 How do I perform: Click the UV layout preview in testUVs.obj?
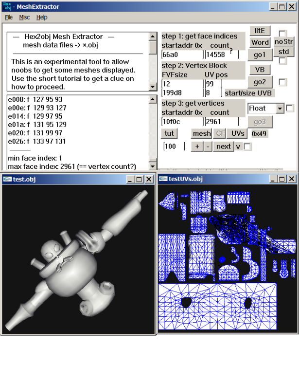228,259
